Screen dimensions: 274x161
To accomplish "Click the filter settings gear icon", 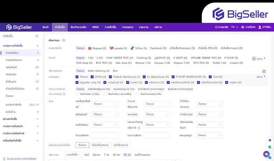I will pos(64,41).
